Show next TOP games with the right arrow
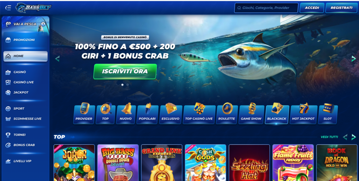The width and height of the screenshot is (359, 181). (x=354, y=137)
